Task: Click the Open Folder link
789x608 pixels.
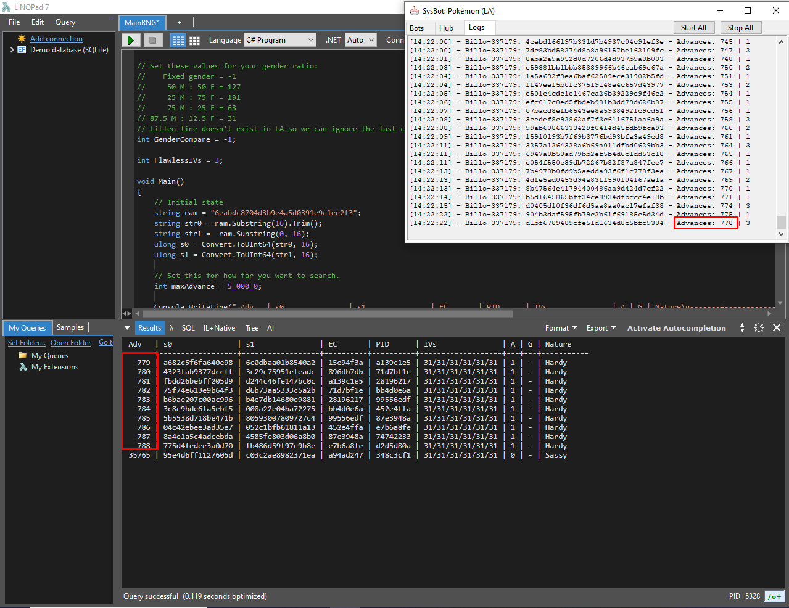Action: [70, 343]
